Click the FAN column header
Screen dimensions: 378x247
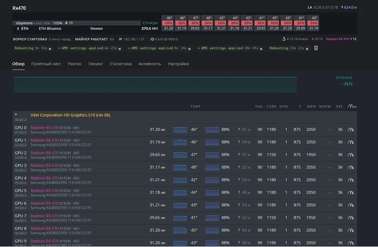[259, 106]
